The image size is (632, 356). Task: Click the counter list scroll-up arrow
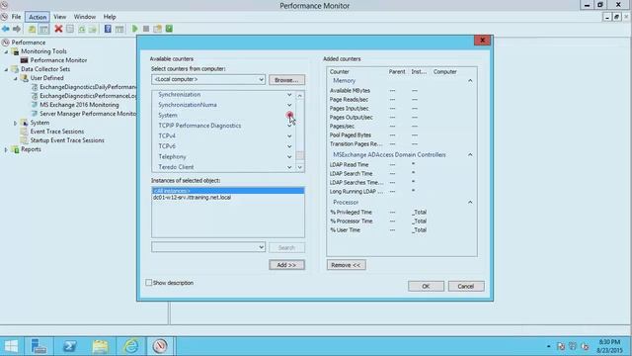[300, 96]
